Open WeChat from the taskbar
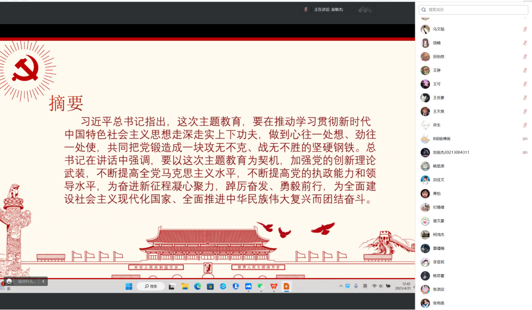Viewport: 532px width, 310px height. point(261,286)
